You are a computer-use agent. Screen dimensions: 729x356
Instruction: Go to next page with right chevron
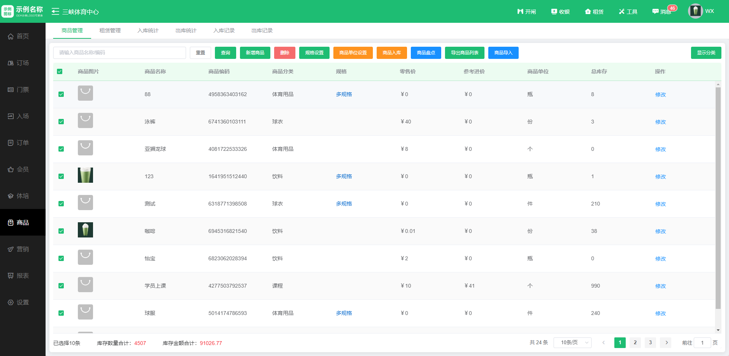[x=666, y=343]
